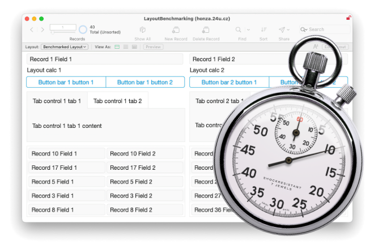
Task: Click Record 5 Field 2 cell
Action: 144,182
